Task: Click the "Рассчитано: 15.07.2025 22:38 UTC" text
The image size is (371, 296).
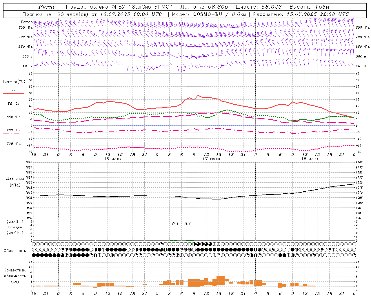Action: [x=301, y=14]
